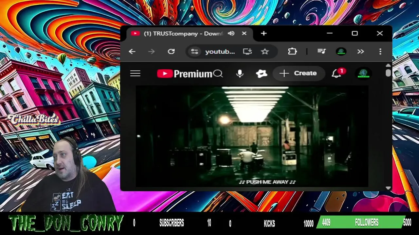
Task: Go to YouTube Premium home logo
Action: tap(185, 74)
